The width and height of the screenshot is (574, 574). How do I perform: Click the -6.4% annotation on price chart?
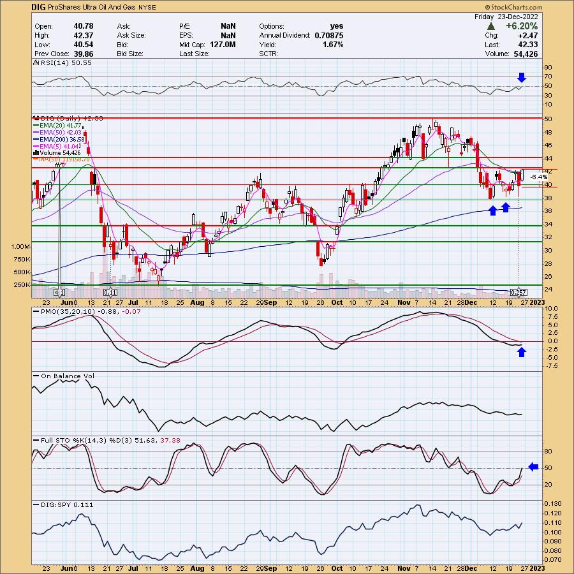coord(539,177)
